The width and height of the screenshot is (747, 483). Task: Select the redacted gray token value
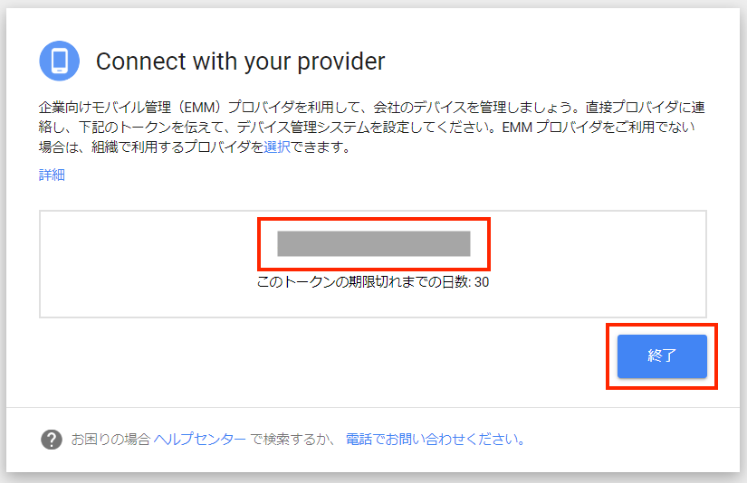(x=373, y=243)
